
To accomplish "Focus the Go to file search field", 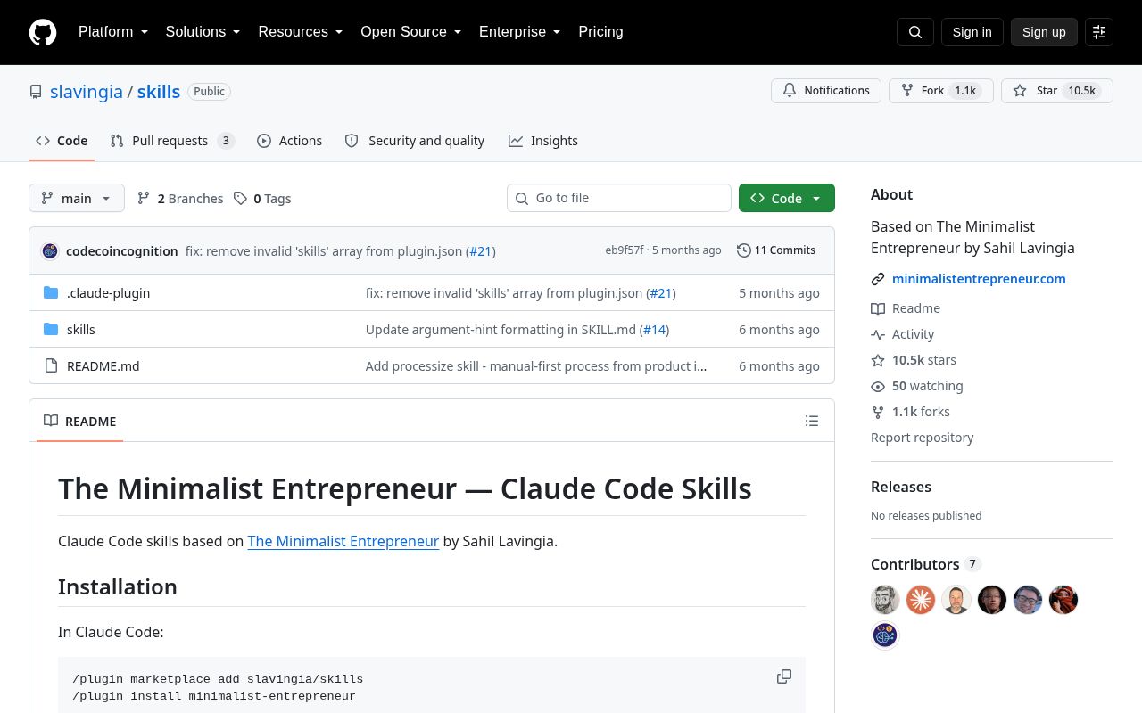I will point(619,198).
